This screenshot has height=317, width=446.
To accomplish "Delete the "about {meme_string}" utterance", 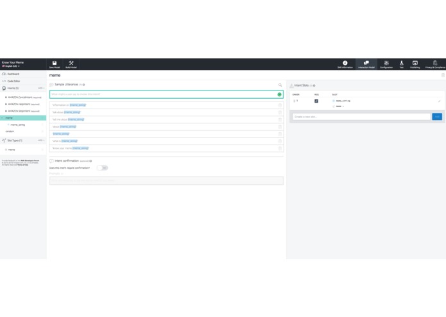I will (x=280, y=127).
